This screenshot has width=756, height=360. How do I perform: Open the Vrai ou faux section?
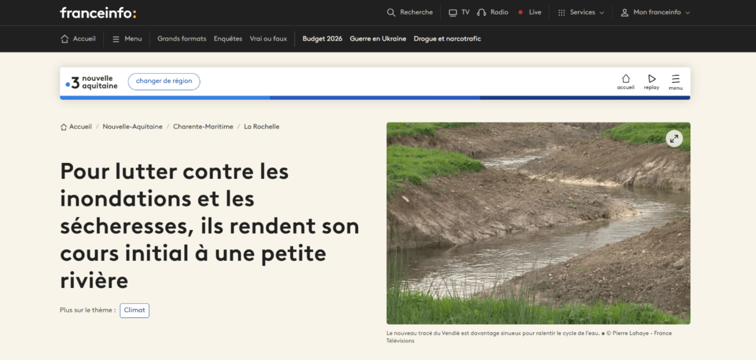(x=268, y=39)
